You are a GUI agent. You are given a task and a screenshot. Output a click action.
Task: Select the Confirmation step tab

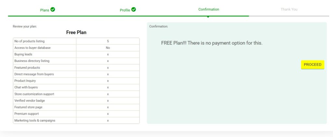208,9
